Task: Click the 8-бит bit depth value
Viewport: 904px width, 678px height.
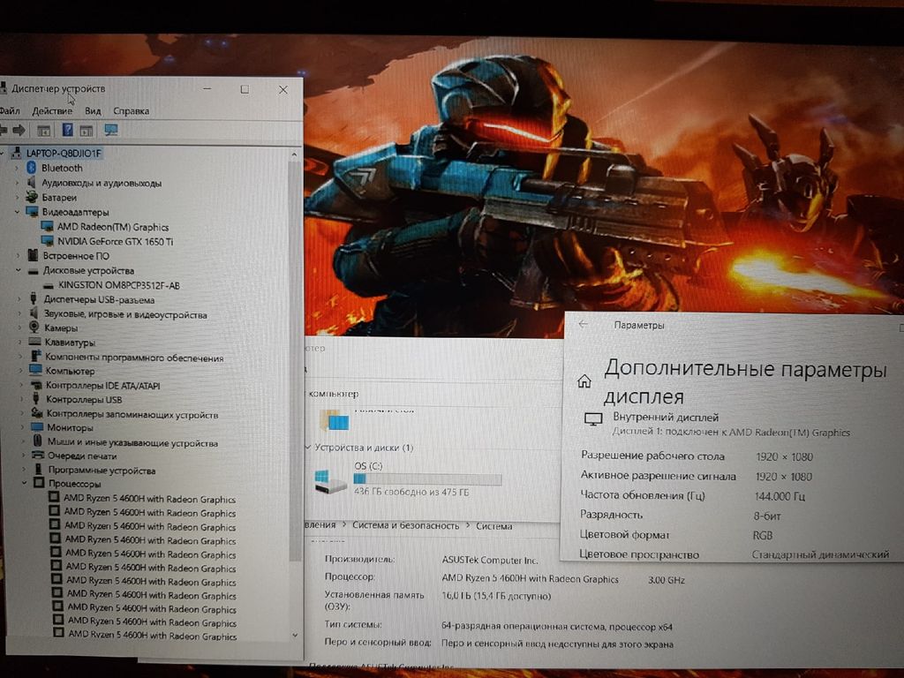Action: coord(767,516)
